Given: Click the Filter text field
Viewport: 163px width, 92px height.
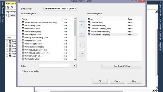Looking at the screenshot, I should click(x=54, y=66).
